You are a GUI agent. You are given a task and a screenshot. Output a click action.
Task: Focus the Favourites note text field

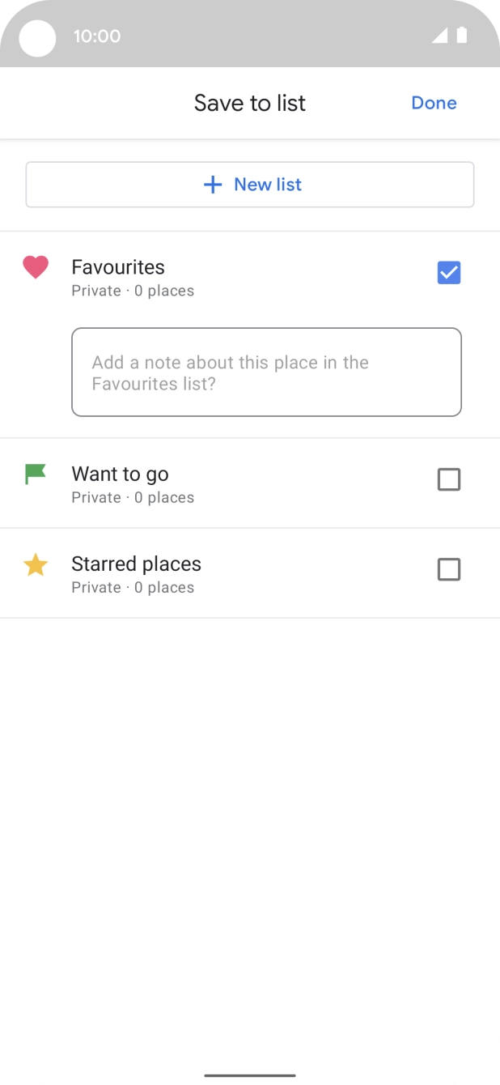[x=266, y=372]
